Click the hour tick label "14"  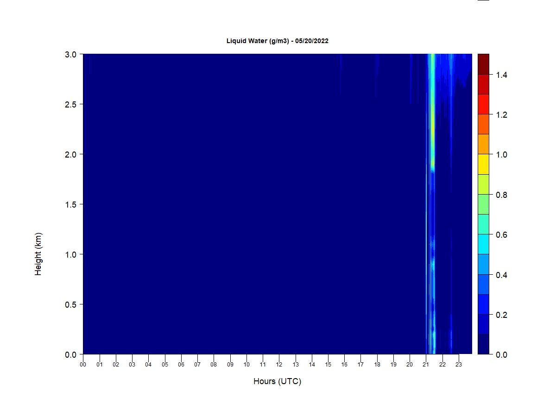coord(312,365)
